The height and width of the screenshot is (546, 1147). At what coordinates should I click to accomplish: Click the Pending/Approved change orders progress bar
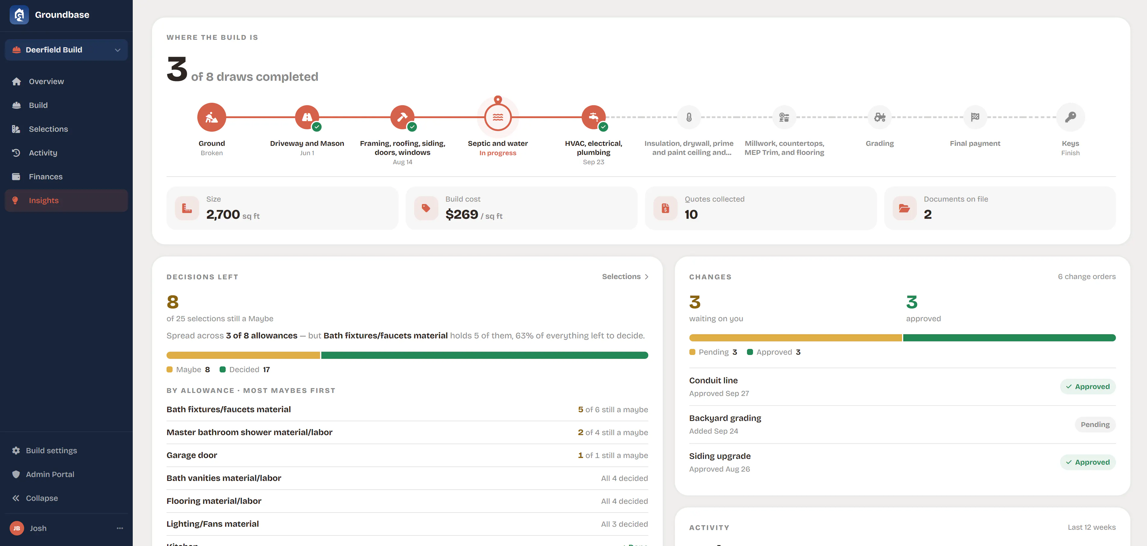click(x=902, y=338)
